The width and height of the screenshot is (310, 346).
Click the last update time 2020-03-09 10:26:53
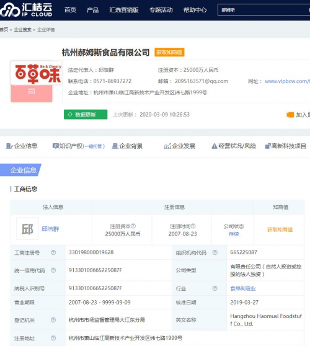pyautogui.click(x=164, y=115)
